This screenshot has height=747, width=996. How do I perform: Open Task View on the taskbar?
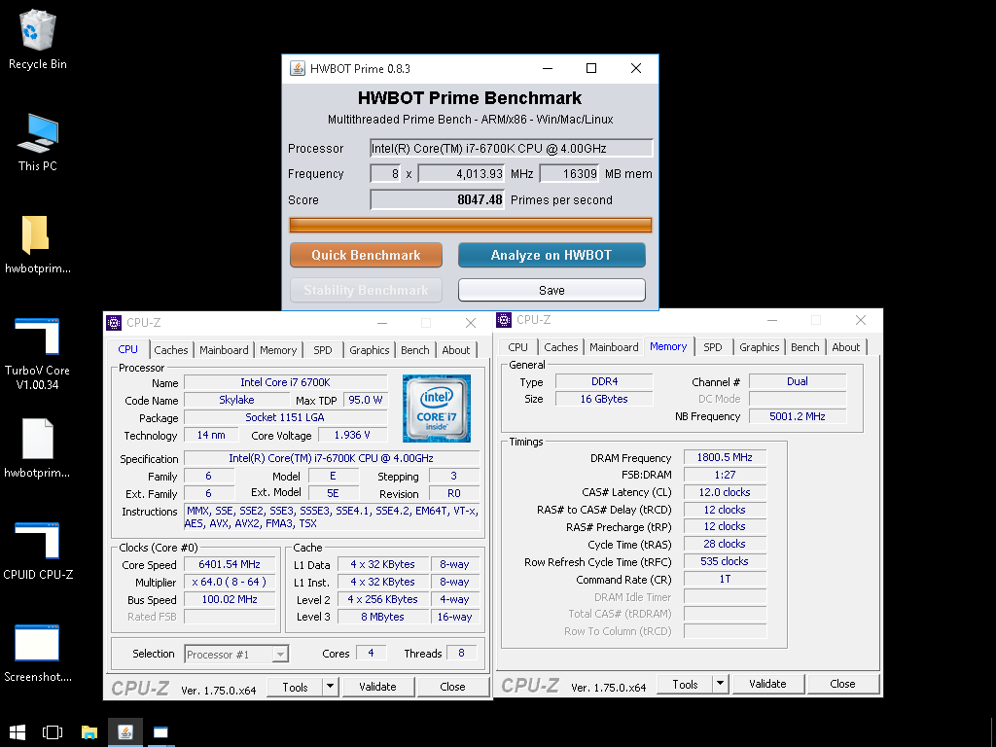53,731
